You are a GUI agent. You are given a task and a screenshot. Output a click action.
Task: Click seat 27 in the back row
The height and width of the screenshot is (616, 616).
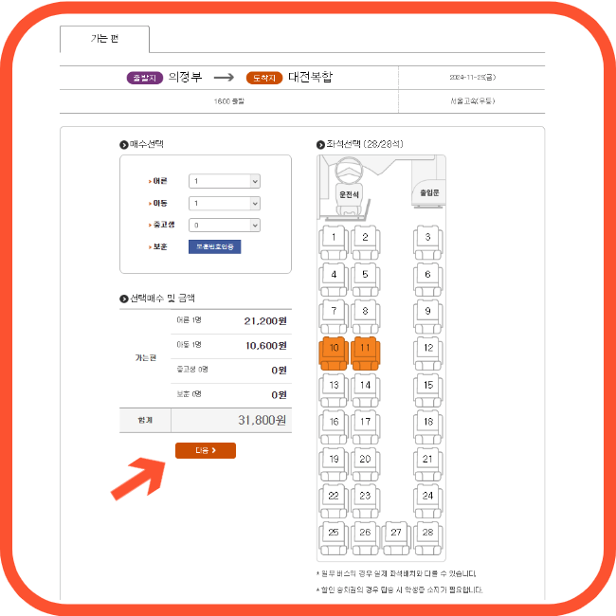pyautogui.click(x=396, y=537)
